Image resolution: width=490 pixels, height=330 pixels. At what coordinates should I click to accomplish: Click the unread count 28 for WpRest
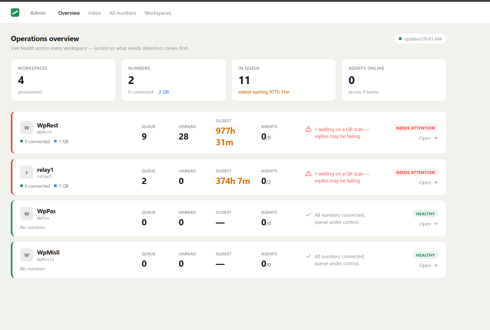184,136
